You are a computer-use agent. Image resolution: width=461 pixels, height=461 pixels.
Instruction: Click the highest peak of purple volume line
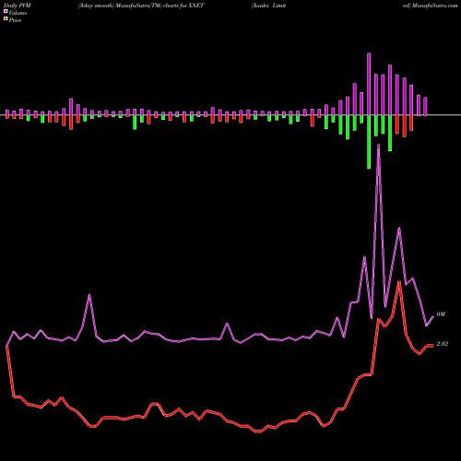(x=378, y=145)
